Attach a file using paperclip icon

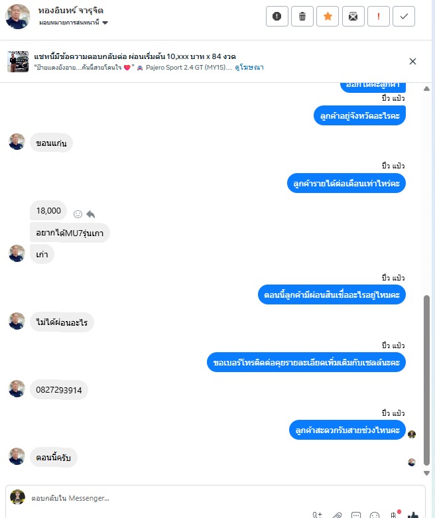pos(337,515)
